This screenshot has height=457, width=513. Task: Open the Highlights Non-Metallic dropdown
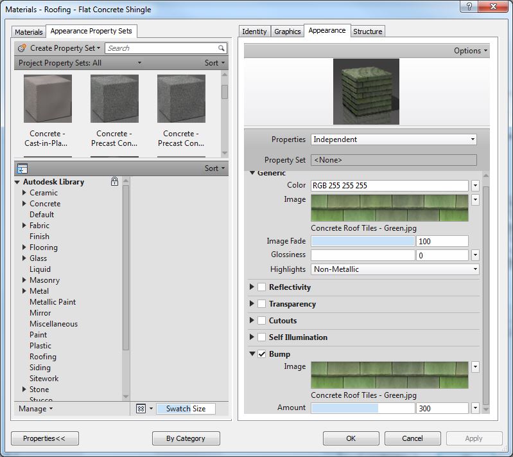[395, 269]
